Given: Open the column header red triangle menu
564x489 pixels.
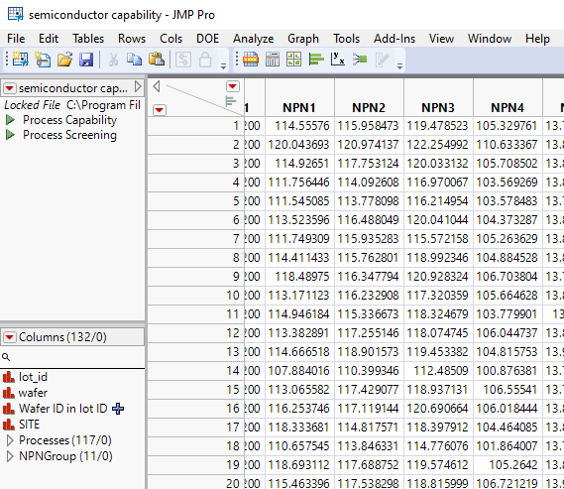Looking at the screenshot, I should coord(233,86).
